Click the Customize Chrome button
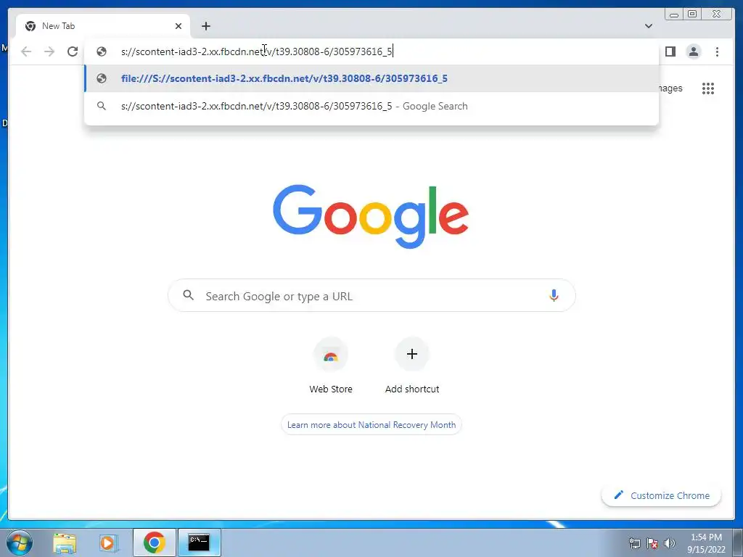743x557 pixels. [662, 495]
